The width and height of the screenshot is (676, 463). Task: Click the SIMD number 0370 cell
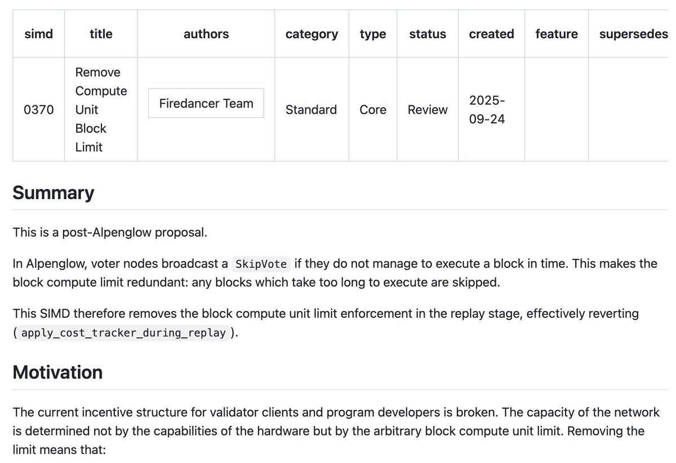click(x=39, y=110)
